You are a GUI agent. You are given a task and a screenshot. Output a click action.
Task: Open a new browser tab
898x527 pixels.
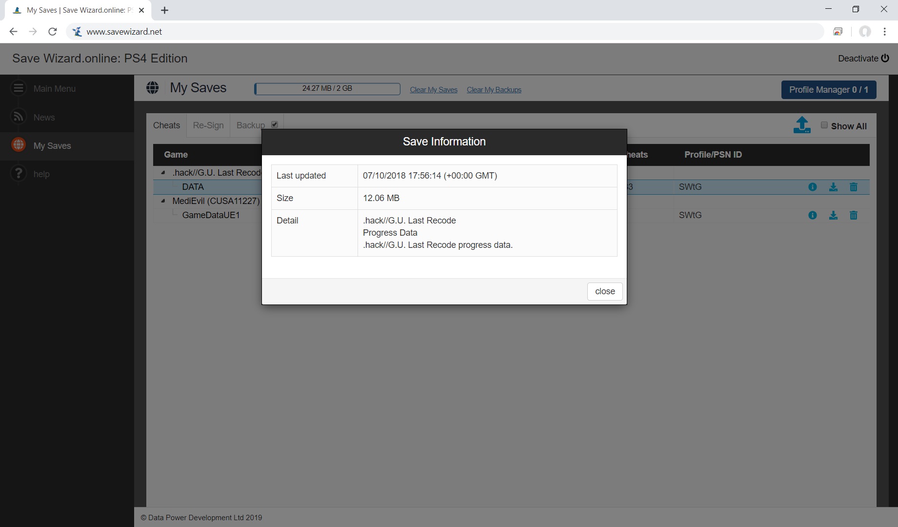[164, 10]
